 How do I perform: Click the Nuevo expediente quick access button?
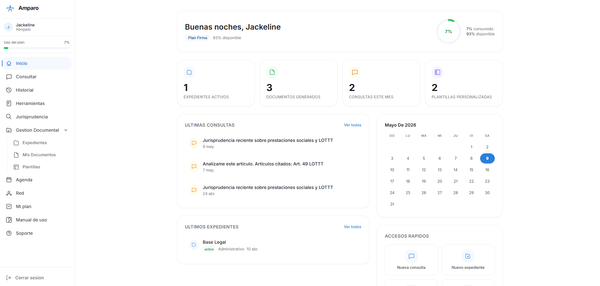(468, 260)
